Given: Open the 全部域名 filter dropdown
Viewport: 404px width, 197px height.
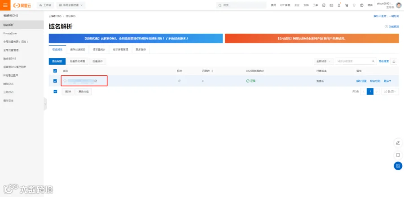Looking at the screenshot, I should 323,61.
